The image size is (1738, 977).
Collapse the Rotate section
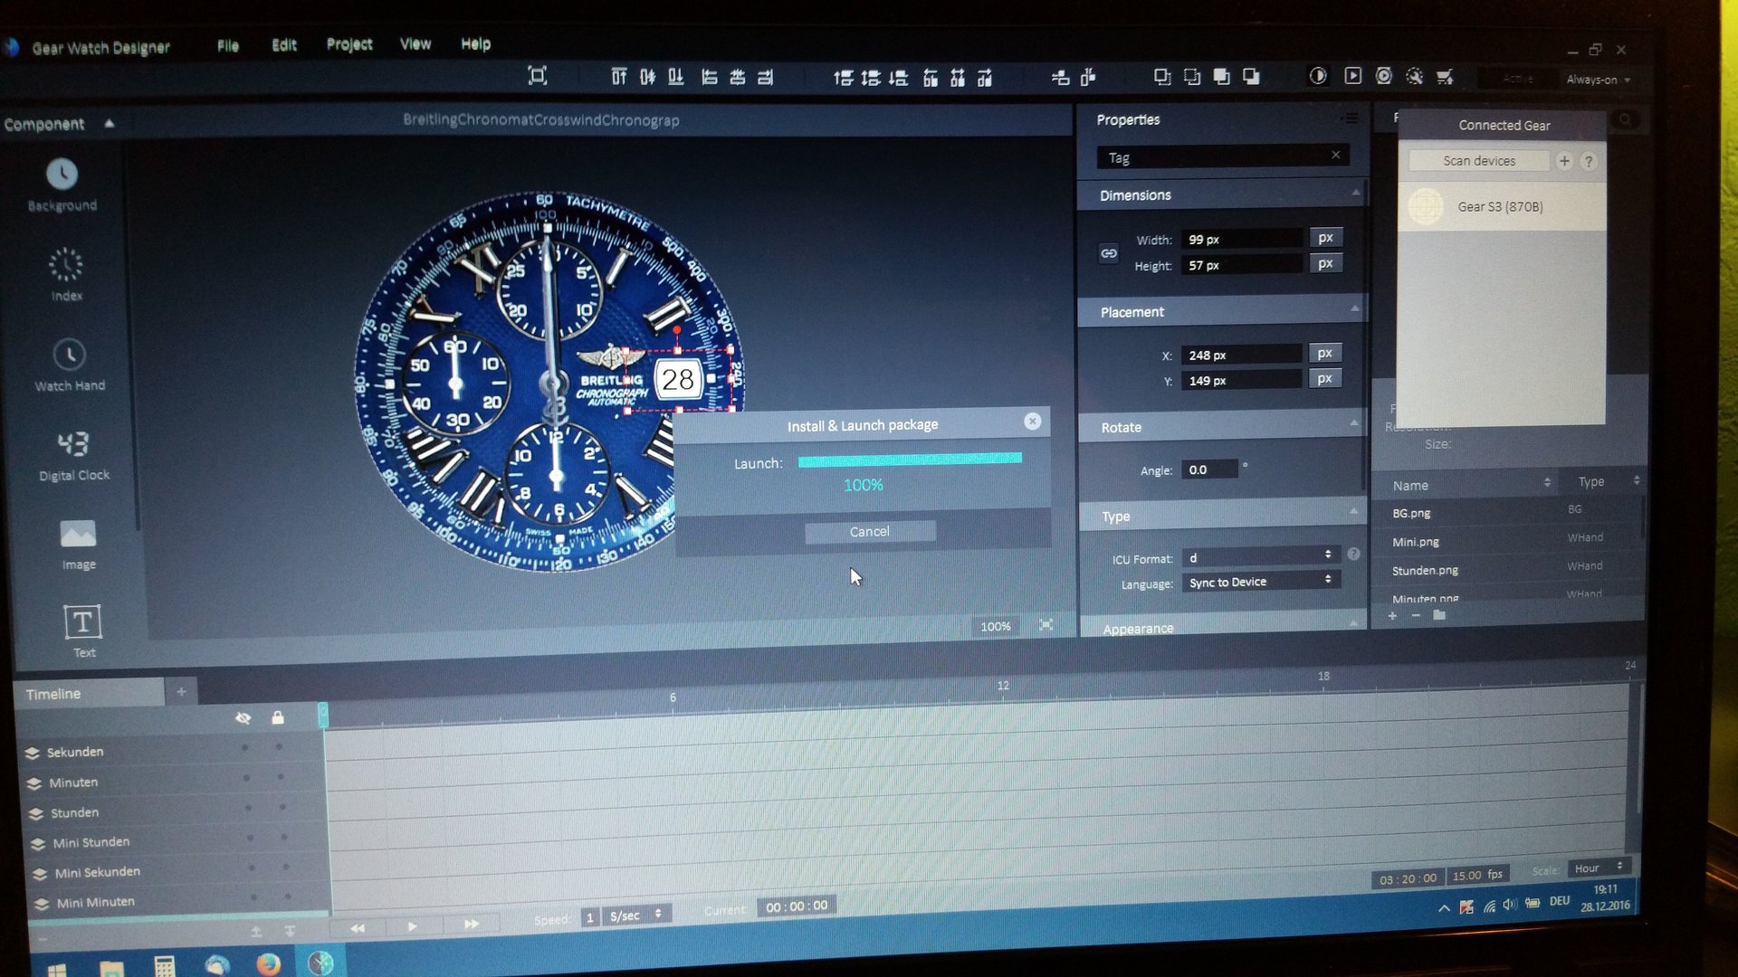pos(1354,422)
